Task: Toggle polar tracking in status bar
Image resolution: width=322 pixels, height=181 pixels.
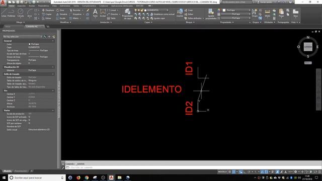Action: 249,172
